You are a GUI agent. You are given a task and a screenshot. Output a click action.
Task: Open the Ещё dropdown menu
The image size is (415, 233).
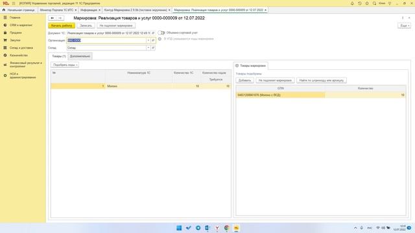(x=405, y=26)
